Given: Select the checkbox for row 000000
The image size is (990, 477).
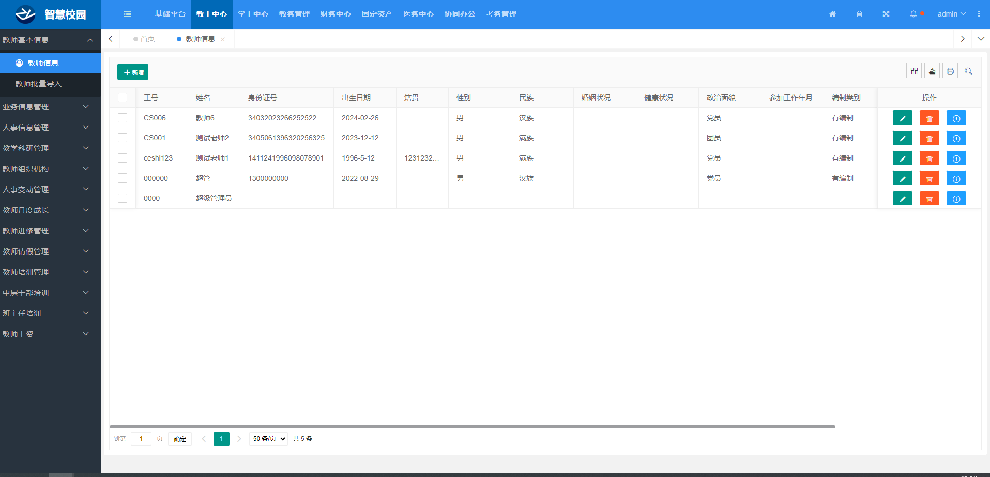Looking at the screenshot, I should pyautogui.click(x=123, y=178).
